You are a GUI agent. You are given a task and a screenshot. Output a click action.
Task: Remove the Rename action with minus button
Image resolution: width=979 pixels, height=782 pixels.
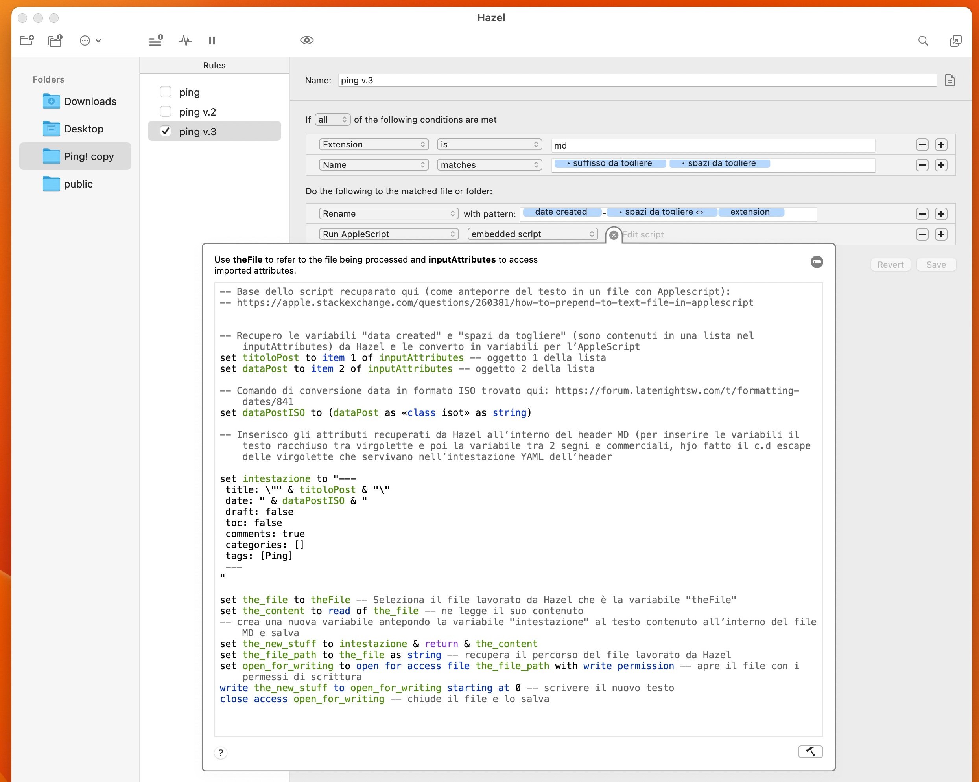[922, 214]
